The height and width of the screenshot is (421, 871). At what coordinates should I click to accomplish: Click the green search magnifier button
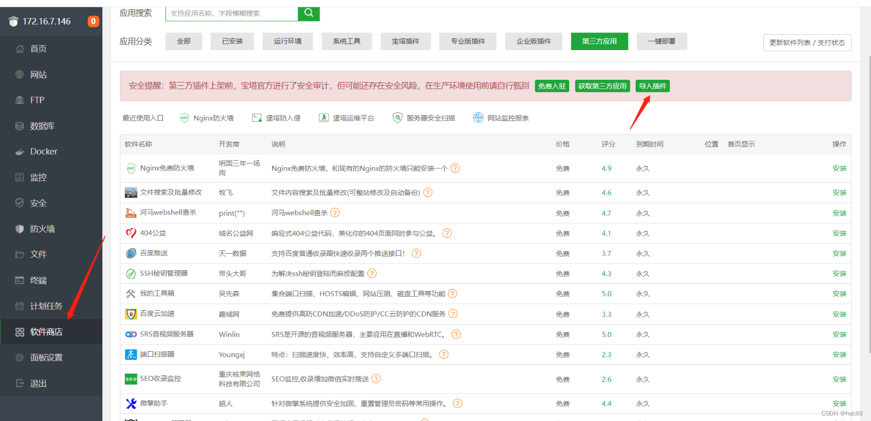(x=308, y=13)
